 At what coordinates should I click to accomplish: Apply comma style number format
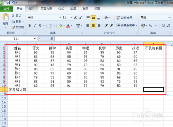click(x=156, y=26)
